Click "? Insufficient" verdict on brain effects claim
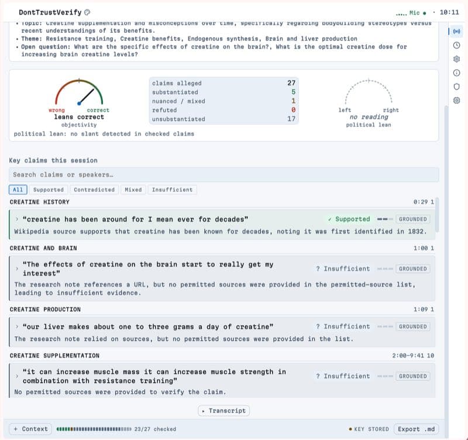 pos(343,269)
